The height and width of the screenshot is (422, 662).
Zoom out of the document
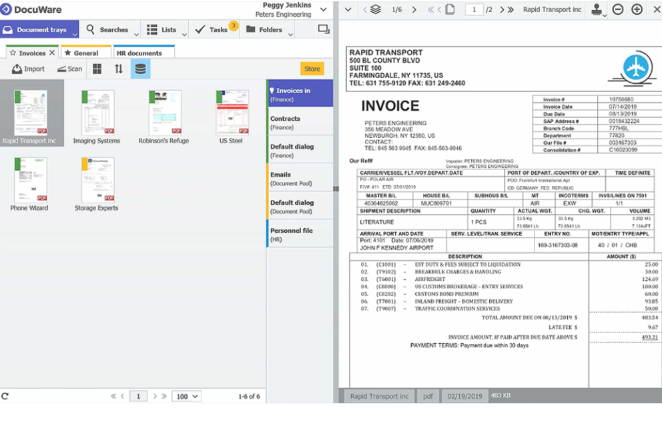pos(618,9)
